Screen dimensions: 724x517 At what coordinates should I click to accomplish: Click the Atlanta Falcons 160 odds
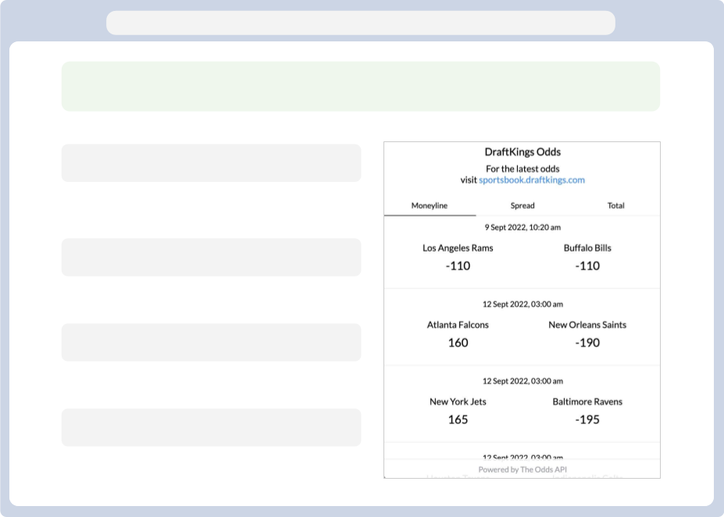pos(458,343)
